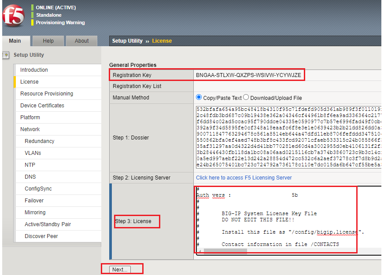The image size is (384, 275).
Task: Click the Step 1: Dossier label
Action: click(x=131, y=137)
